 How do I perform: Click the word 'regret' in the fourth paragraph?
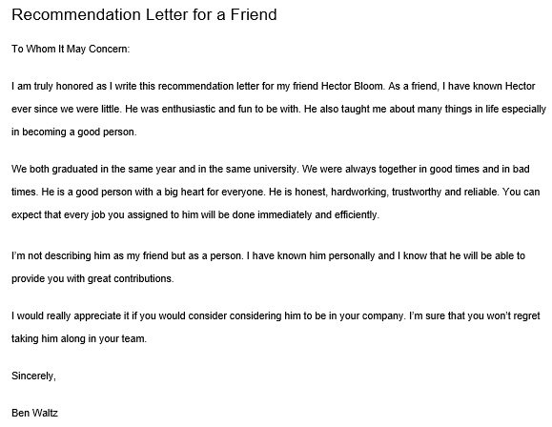(x=526, y=315)
